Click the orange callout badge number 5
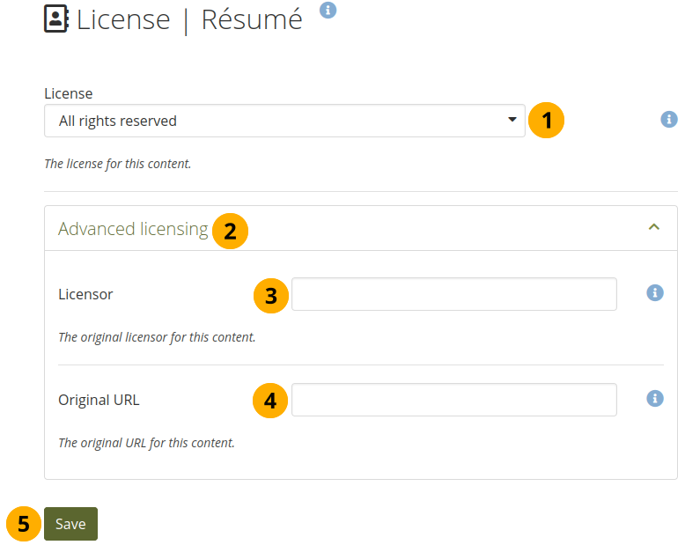The image size is (685, 545). click(24, 524)
